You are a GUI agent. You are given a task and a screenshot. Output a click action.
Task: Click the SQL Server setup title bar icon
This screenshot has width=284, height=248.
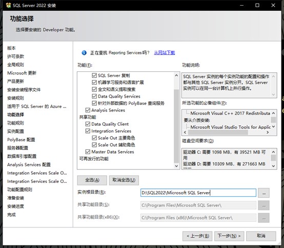point(8,5)
